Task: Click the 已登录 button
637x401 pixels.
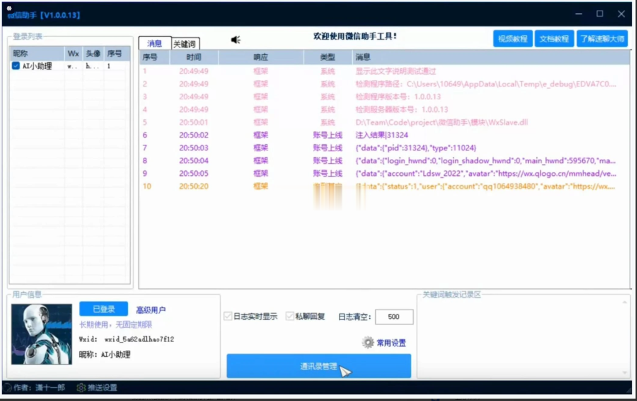Action: (104, 309)
